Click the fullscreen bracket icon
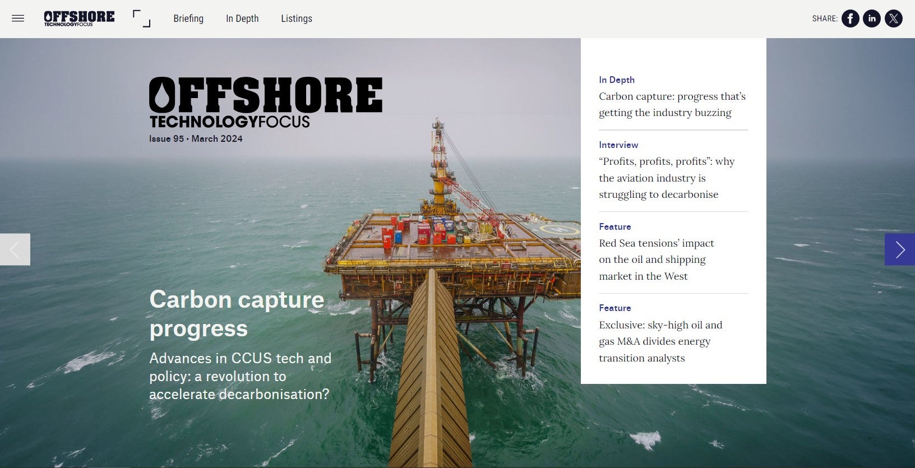This screenshot has width=915, height=468. pos(141,18)
